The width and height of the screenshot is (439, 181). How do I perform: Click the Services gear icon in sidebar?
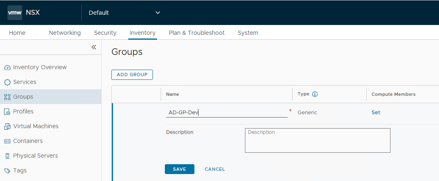(x=7, y=82)
